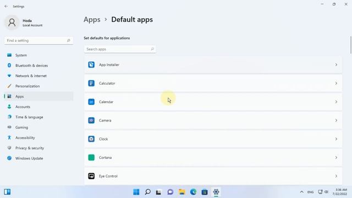Click the System sidebar icon

pyautogui.click(x=9, y=55)
